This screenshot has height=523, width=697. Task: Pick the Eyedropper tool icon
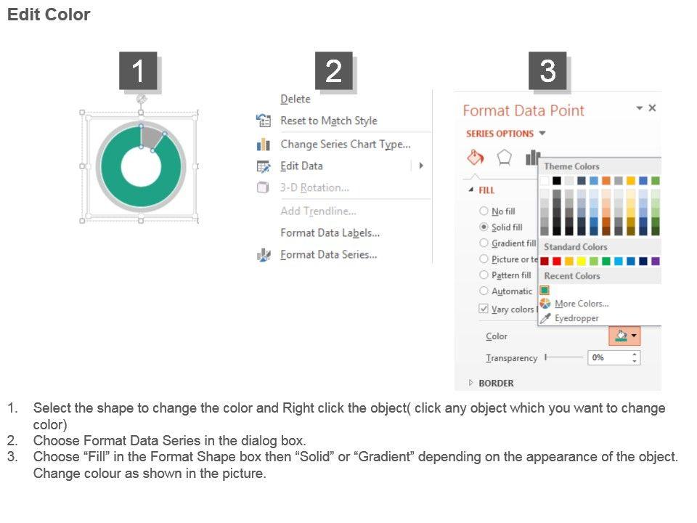coord(545,318)
